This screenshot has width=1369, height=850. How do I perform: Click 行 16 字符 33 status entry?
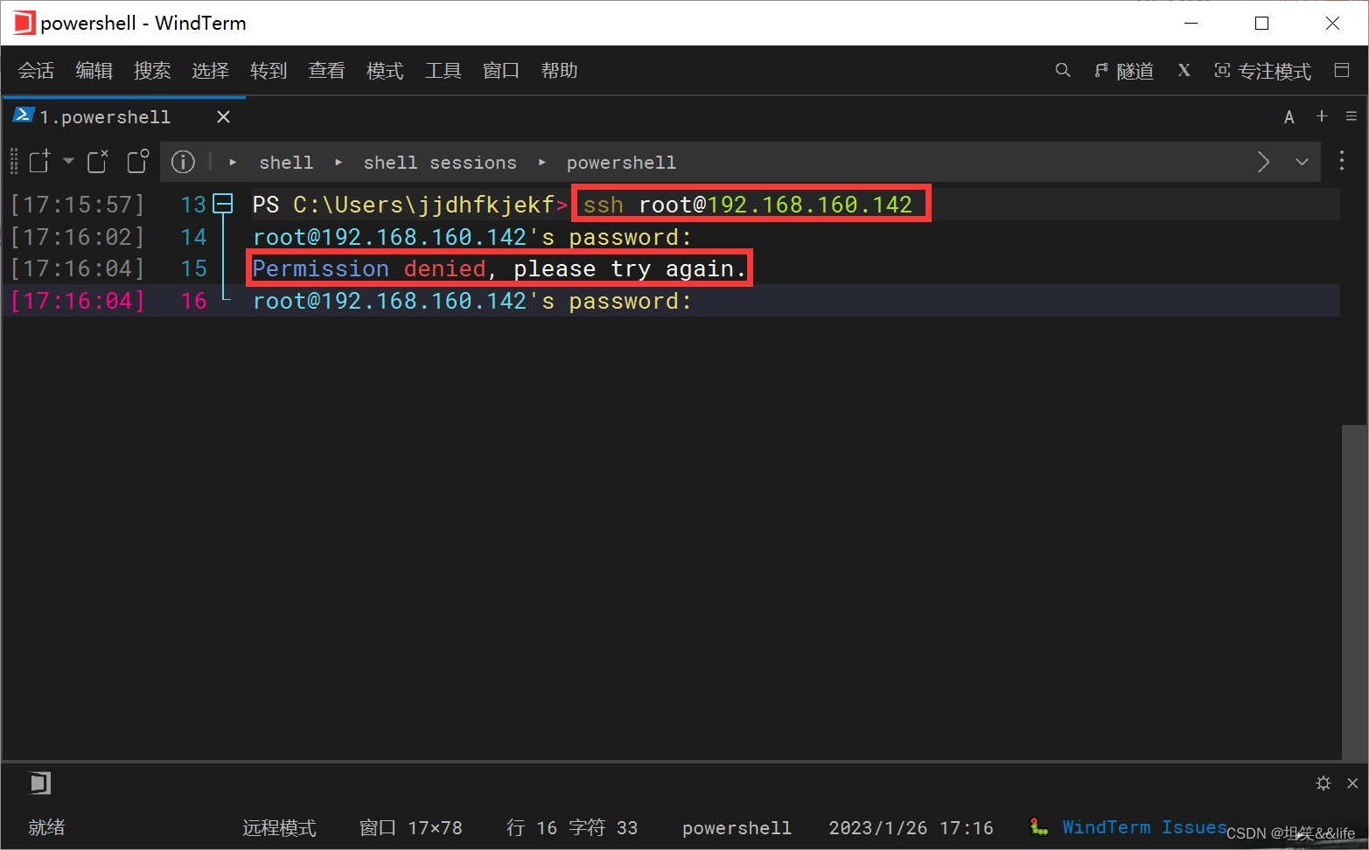tap(572, 827)
